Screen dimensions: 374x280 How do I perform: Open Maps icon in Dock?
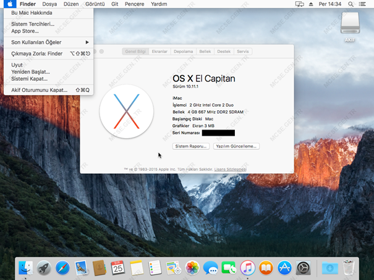pyautogui.click(x=174, y=268)
